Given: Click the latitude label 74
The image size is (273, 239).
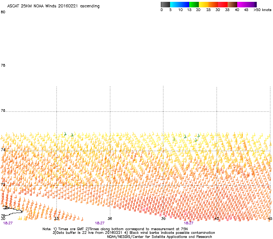Looking at the screenshot, I should [x=3, y=150].
